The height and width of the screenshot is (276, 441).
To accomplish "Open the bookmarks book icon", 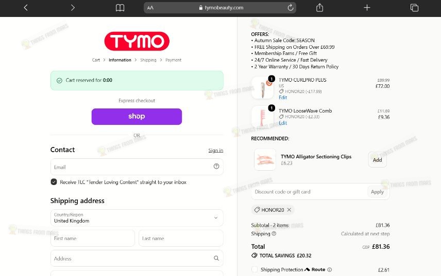I will click(120, 8).
